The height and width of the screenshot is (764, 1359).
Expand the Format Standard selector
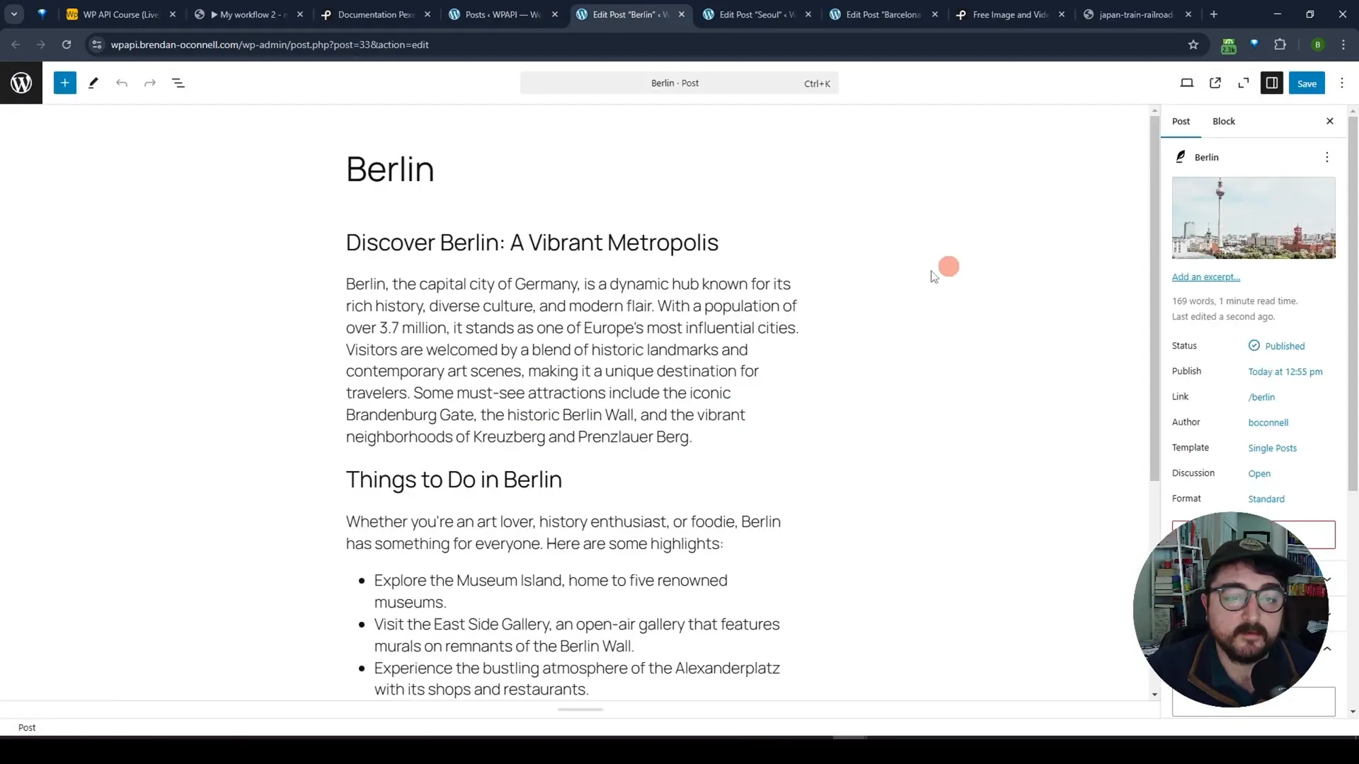coord(1266,498)
